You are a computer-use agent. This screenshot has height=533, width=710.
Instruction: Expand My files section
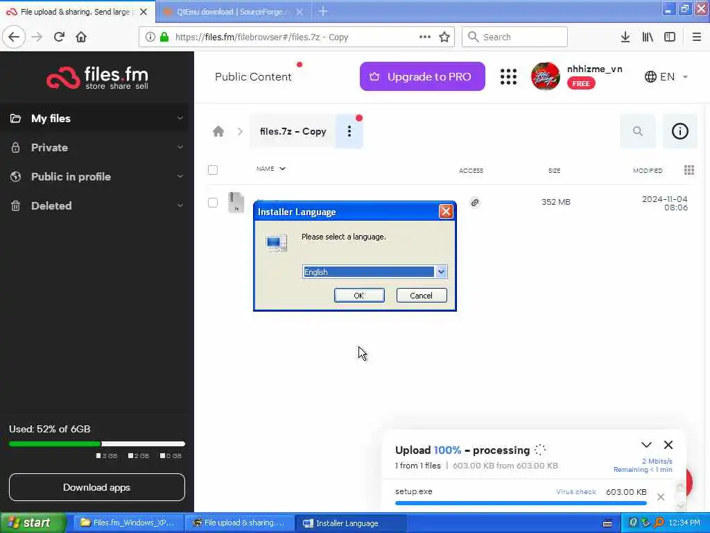coord(180,118)
